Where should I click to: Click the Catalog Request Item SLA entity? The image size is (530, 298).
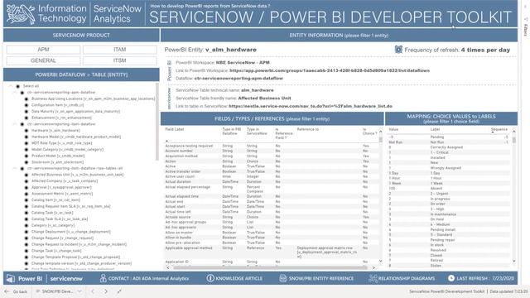click(x=70, y=206)
